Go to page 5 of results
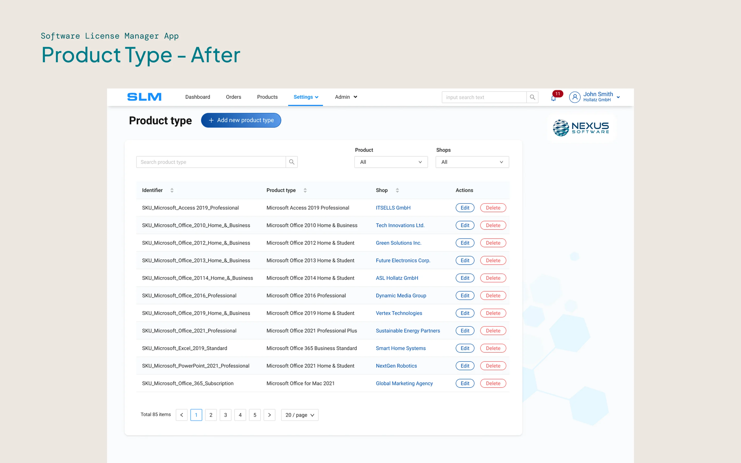This screenshot has width=741, height=463. click(x=255, y=415)
